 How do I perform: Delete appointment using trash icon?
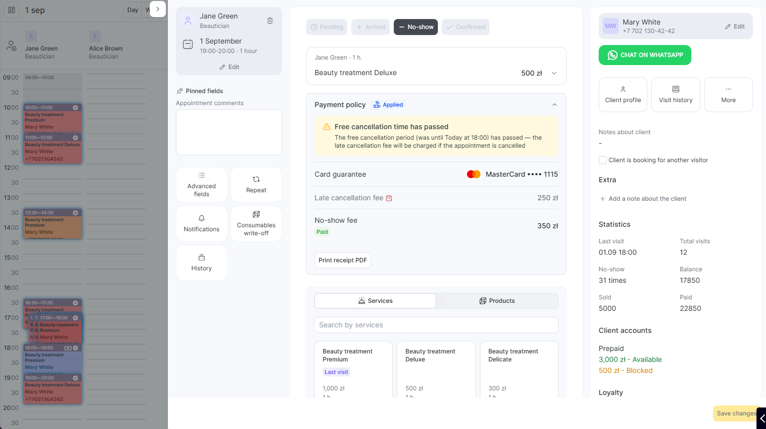tap(270, 21)
